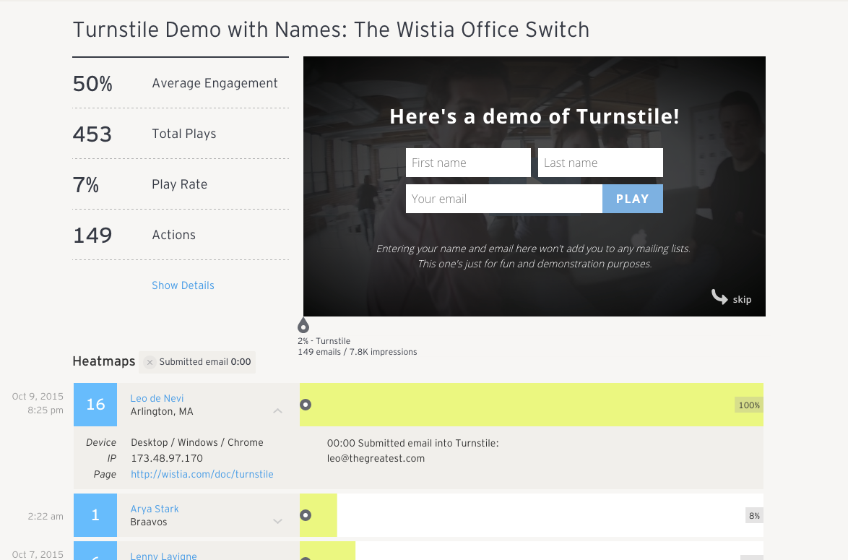Click the Oct 9, 2015 8:25 pm timestamp
The height and width of the screenshot is (560, 848).
pyautogui.click(x=38, y=403)
